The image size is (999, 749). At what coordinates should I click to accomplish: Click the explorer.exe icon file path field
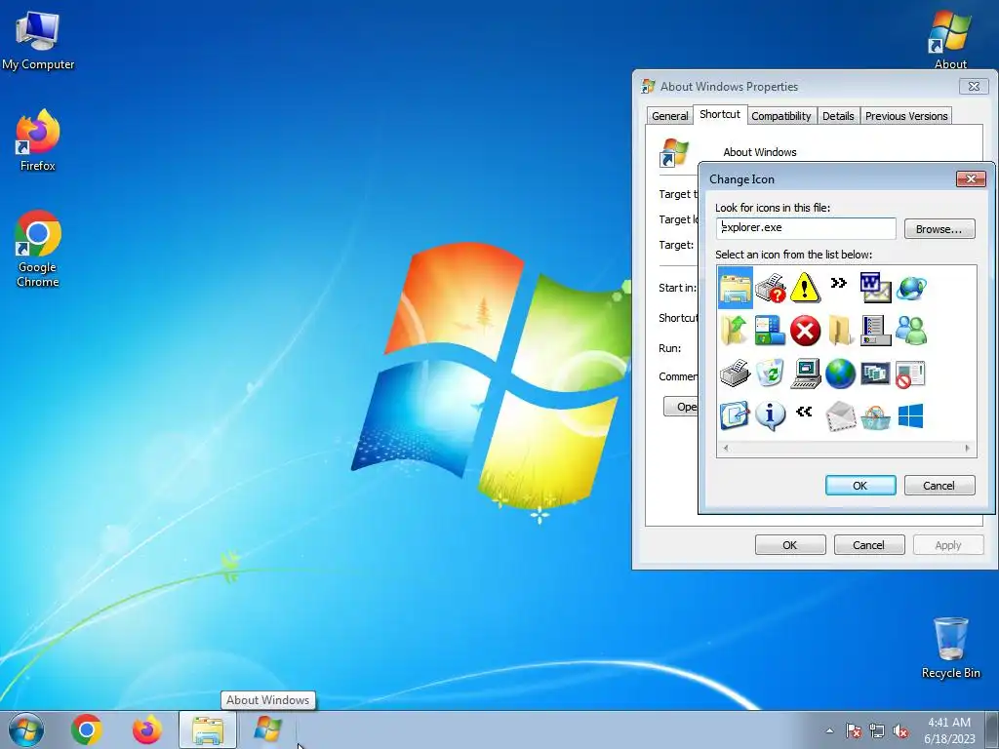click(x=805, y=227)
